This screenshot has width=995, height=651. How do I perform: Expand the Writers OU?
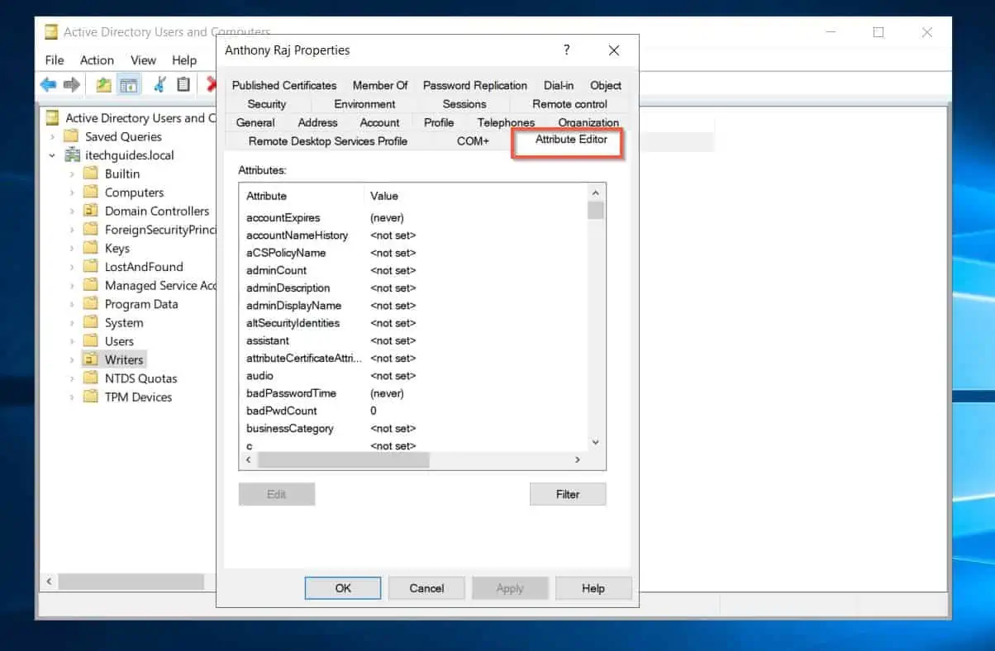point(72,360)
